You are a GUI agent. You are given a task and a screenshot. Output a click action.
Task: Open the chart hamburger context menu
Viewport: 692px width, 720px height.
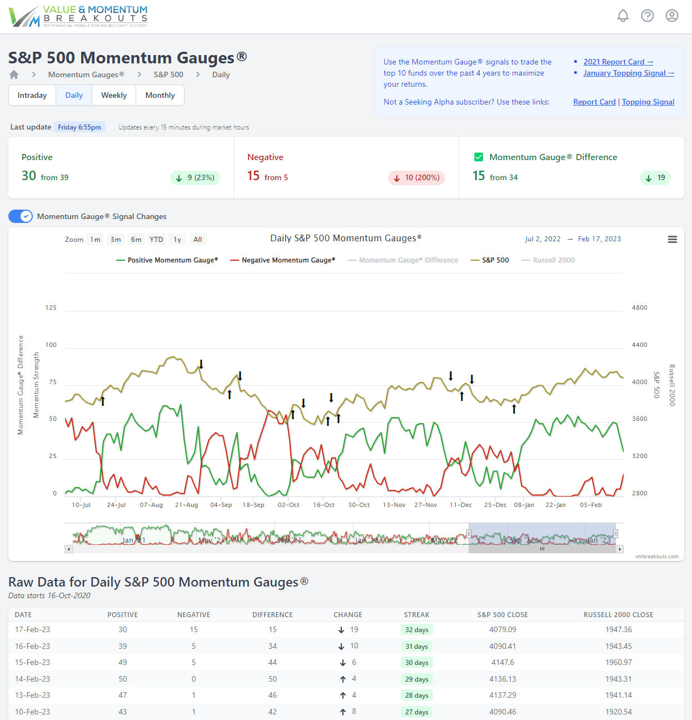[673, 239]
